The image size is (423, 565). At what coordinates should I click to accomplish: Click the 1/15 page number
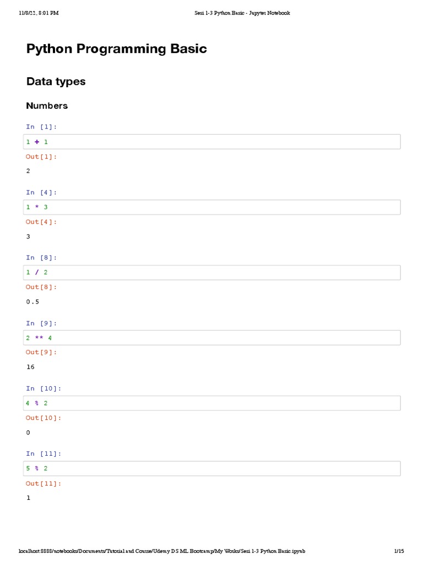coord(399,551)
